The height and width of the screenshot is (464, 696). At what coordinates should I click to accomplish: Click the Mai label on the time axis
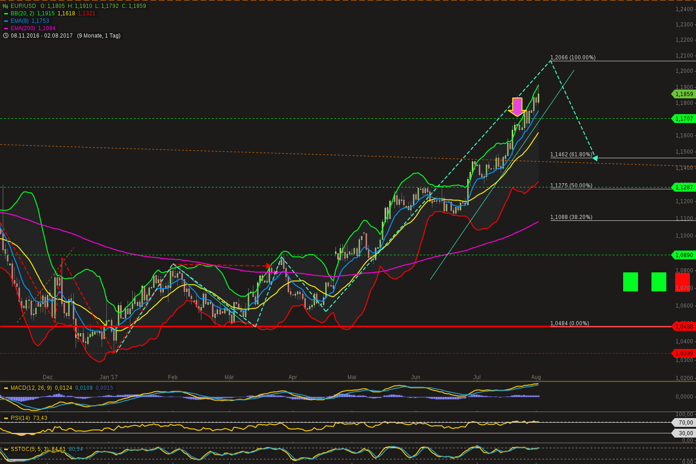(x=352, y=377)
